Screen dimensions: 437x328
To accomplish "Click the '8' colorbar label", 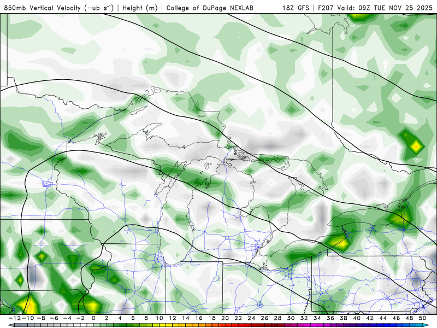I will 146,318.
